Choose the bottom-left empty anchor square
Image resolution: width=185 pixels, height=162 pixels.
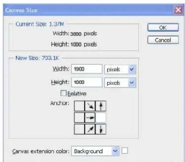tap(79, 129)
